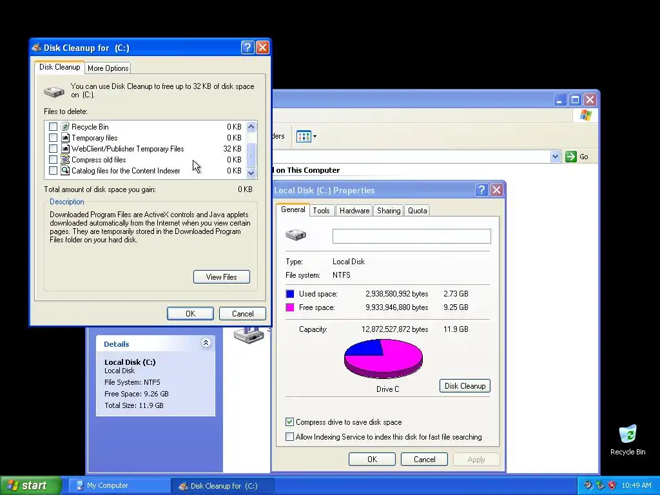Image resolution: width=660 pixels, height=495 pixels.
Task: Click the leftmost system tray icon
Action: (x=588, y=485)
